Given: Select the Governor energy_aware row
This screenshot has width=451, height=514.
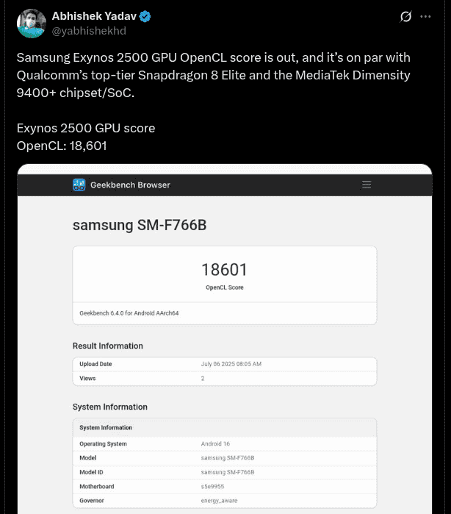Looking at the screenshot, I should [224, 500].
